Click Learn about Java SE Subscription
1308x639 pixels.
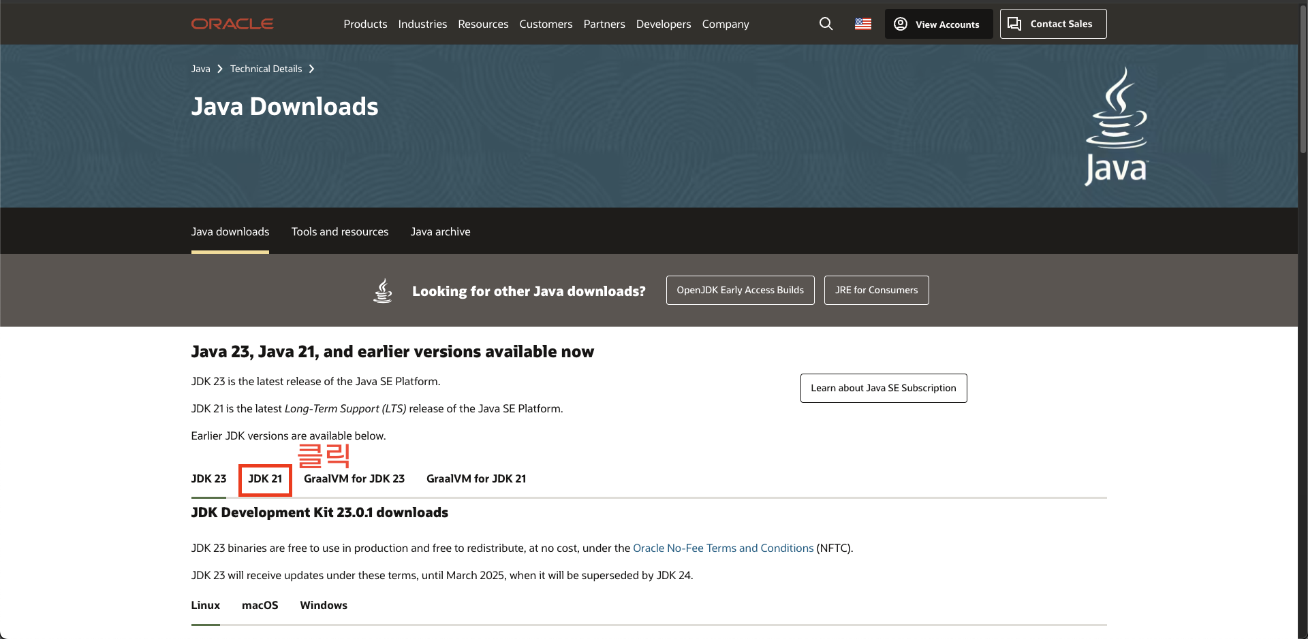(884, 388)
